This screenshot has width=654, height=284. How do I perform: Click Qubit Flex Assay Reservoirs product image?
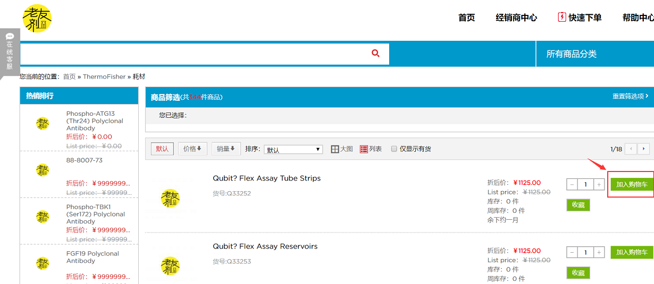tap(170, 265)
